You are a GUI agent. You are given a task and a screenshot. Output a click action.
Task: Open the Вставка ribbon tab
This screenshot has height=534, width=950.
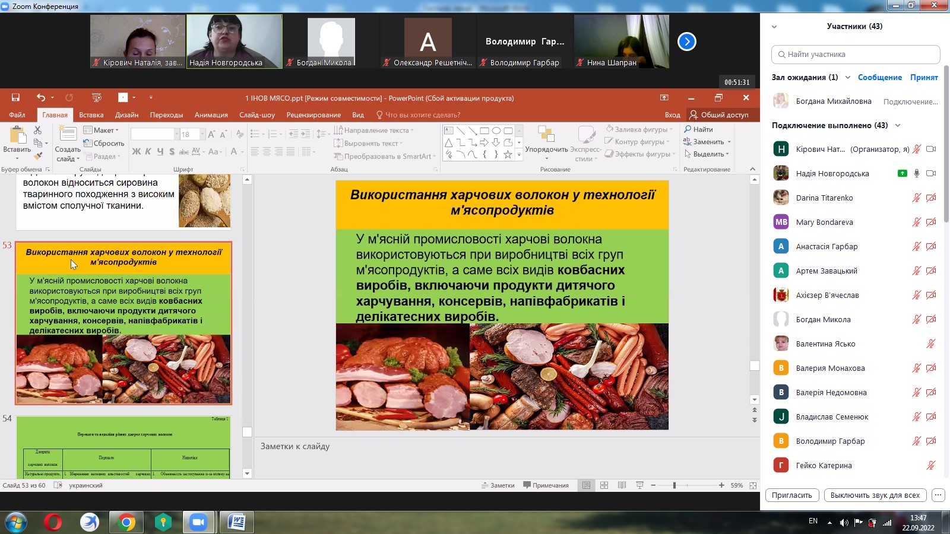click(x=91, y=115)
